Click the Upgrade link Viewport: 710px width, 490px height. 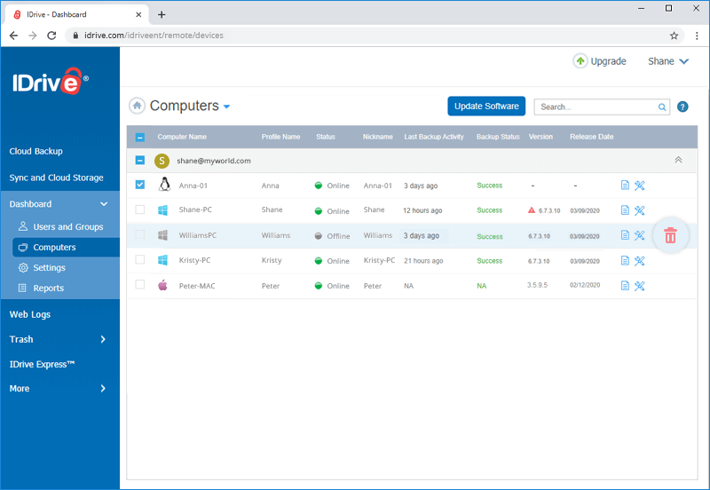click(x=608, y=61)
